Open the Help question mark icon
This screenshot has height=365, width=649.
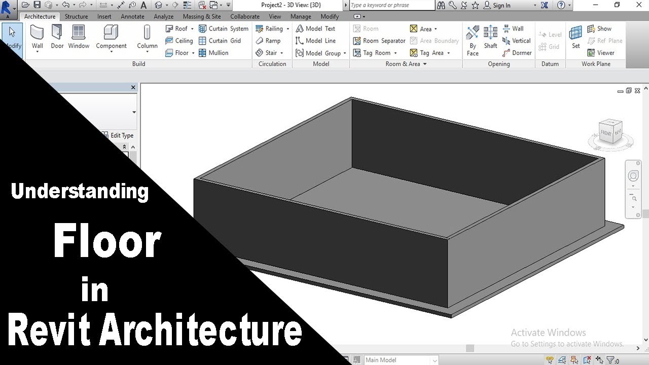click(561, 5)
